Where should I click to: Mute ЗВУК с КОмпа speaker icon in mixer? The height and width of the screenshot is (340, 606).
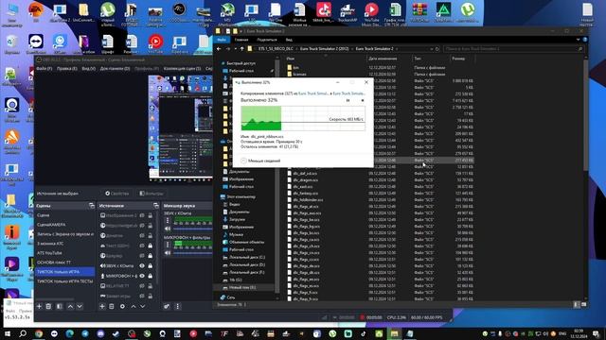168,229
